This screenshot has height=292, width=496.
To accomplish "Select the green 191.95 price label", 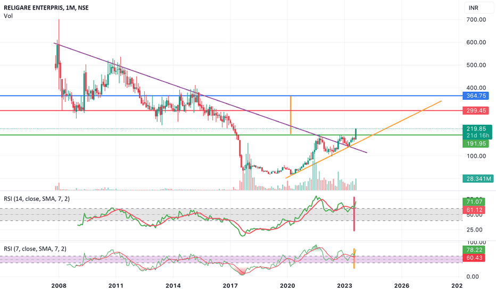I will pyautogui.click(x=476, y=144).
